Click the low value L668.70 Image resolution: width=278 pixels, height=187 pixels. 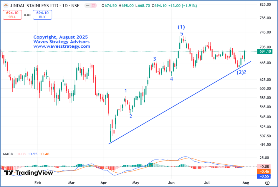click(143, 6)
